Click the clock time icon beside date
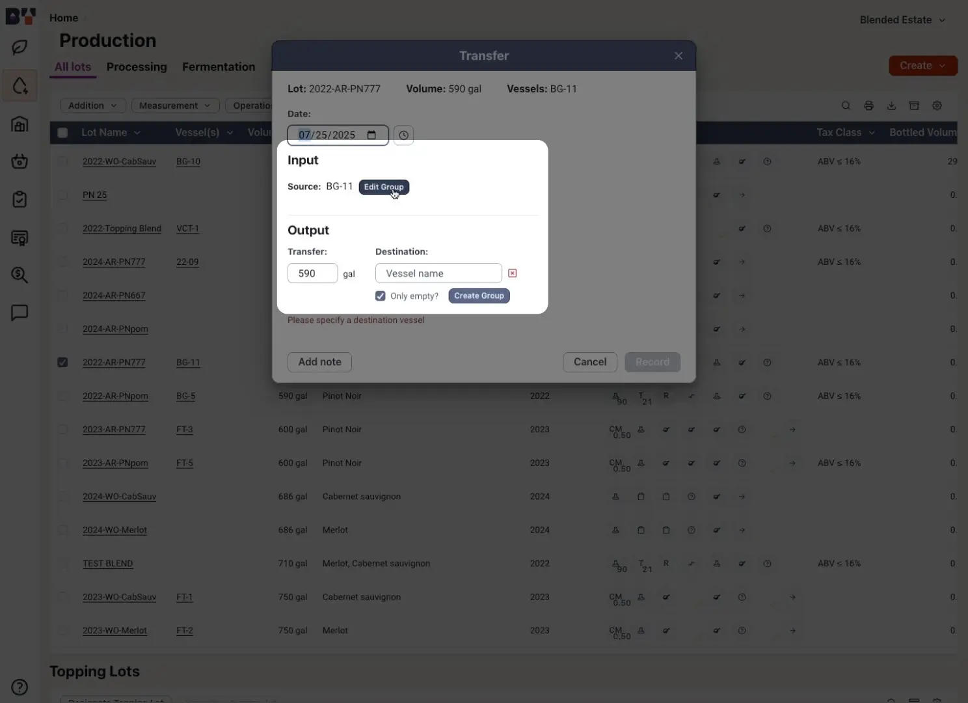The width and height of the screenshot is (968, 703). point(403,135)
